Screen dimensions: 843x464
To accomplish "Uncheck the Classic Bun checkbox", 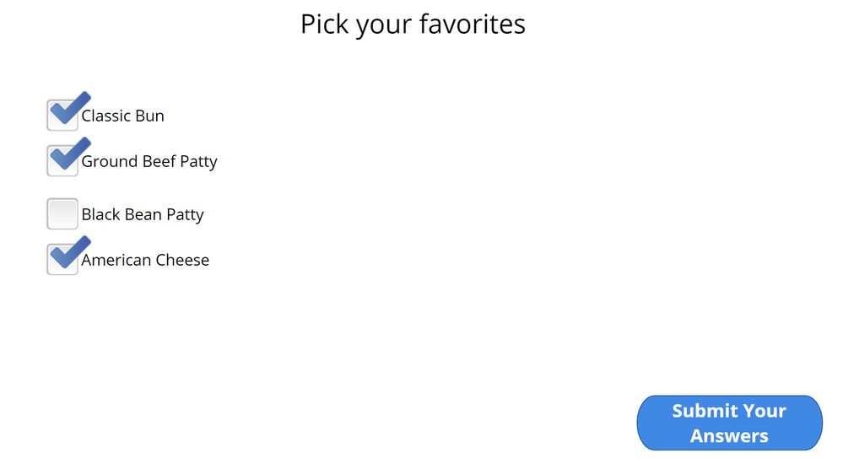I will coord(62,116).
